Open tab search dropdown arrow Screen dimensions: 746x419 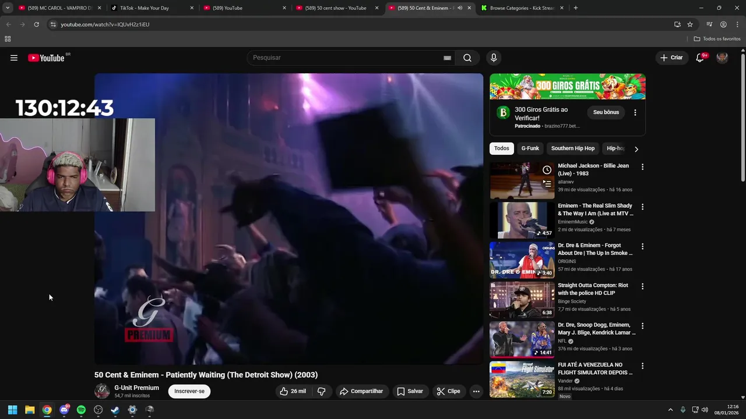[8, 8]
